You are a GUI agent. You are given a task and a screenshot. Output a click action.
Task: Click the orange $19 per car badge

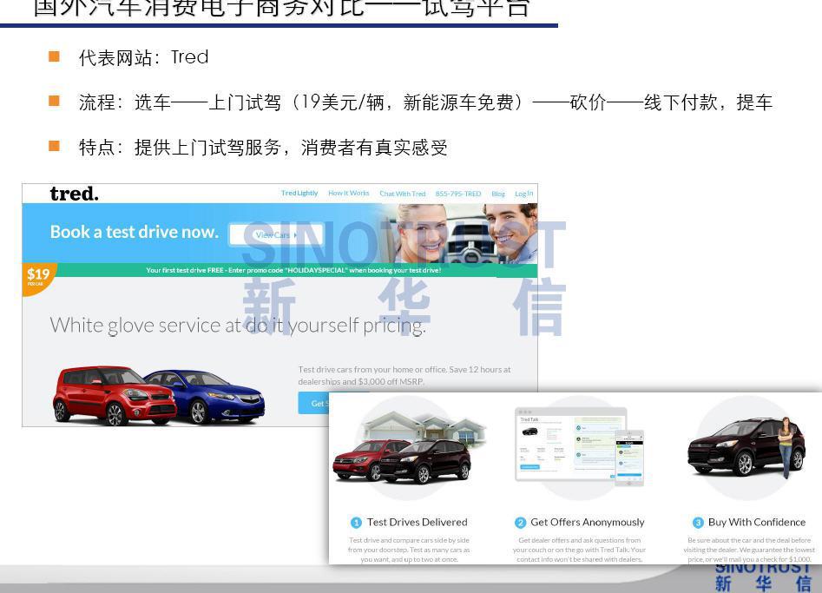(37, 276)
